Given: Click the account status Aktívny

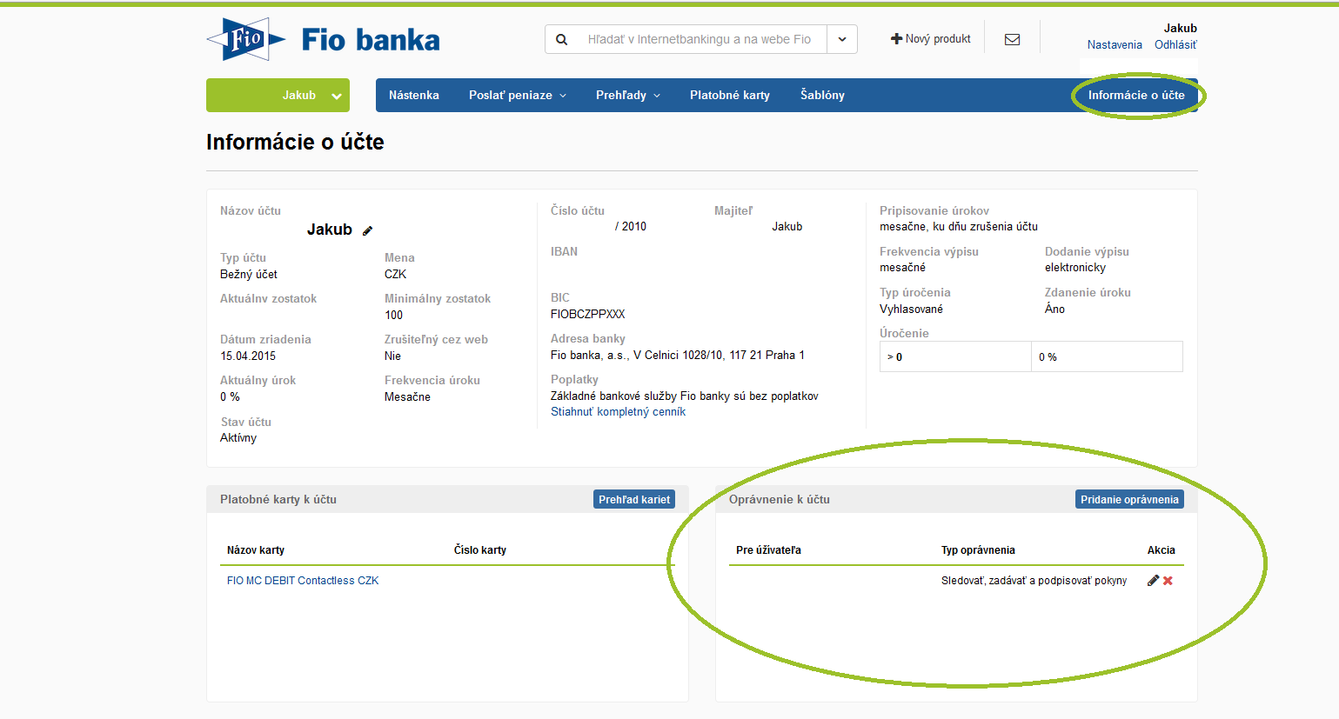Looking at the screenshot, I should point(238,437).
